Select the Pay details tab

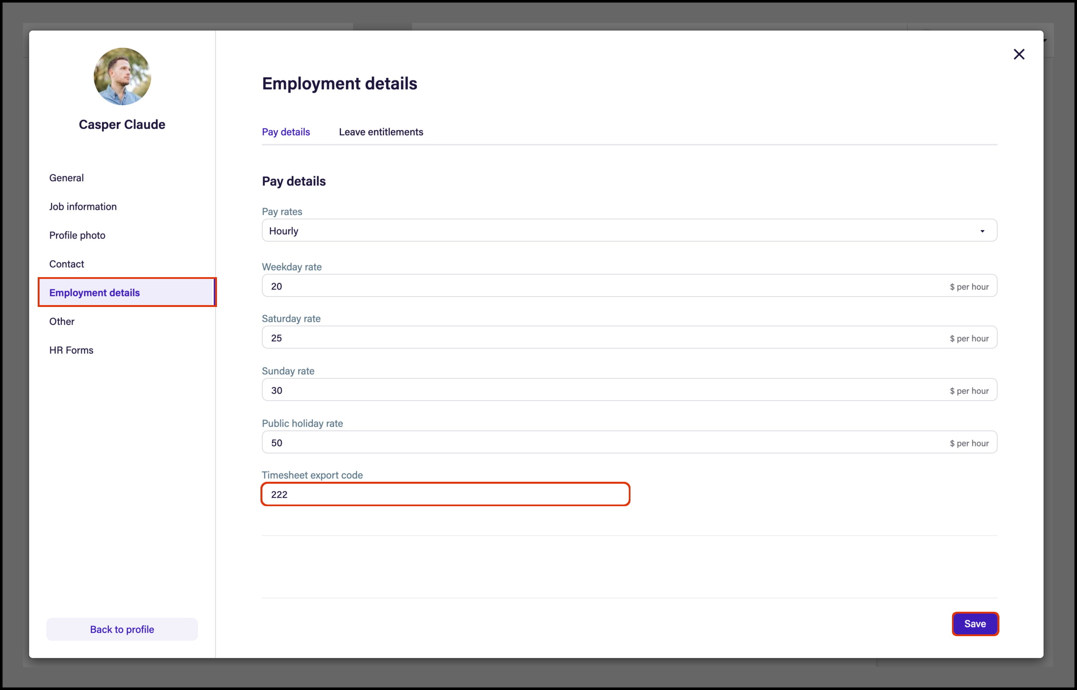point(286,132)
